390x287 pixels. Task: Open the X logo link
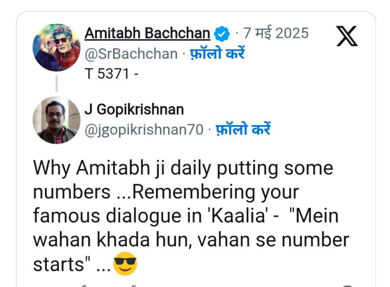coord(347,36)
